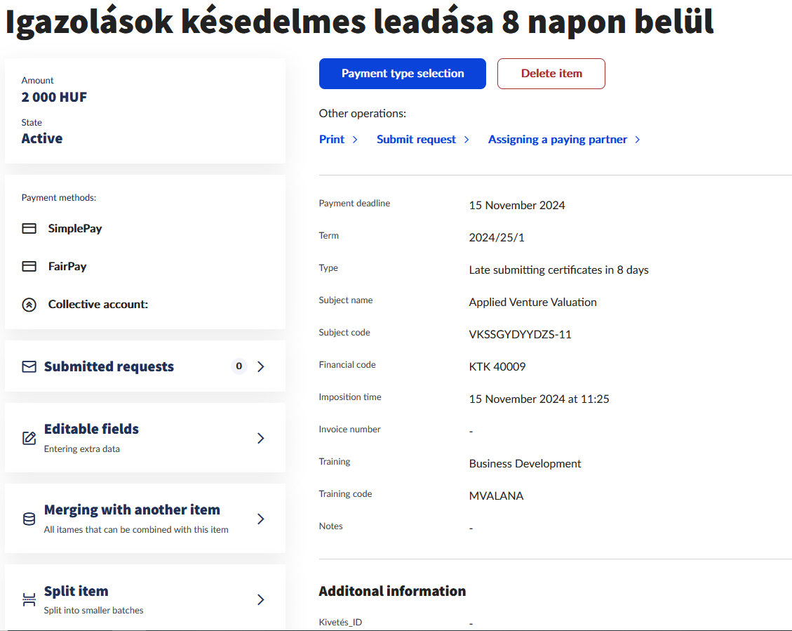Follow the Submit request link

coord(416,140)
